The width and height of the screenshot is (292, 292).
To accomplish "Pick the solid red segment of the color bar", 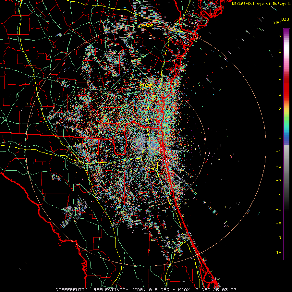I will coord(286,90).
